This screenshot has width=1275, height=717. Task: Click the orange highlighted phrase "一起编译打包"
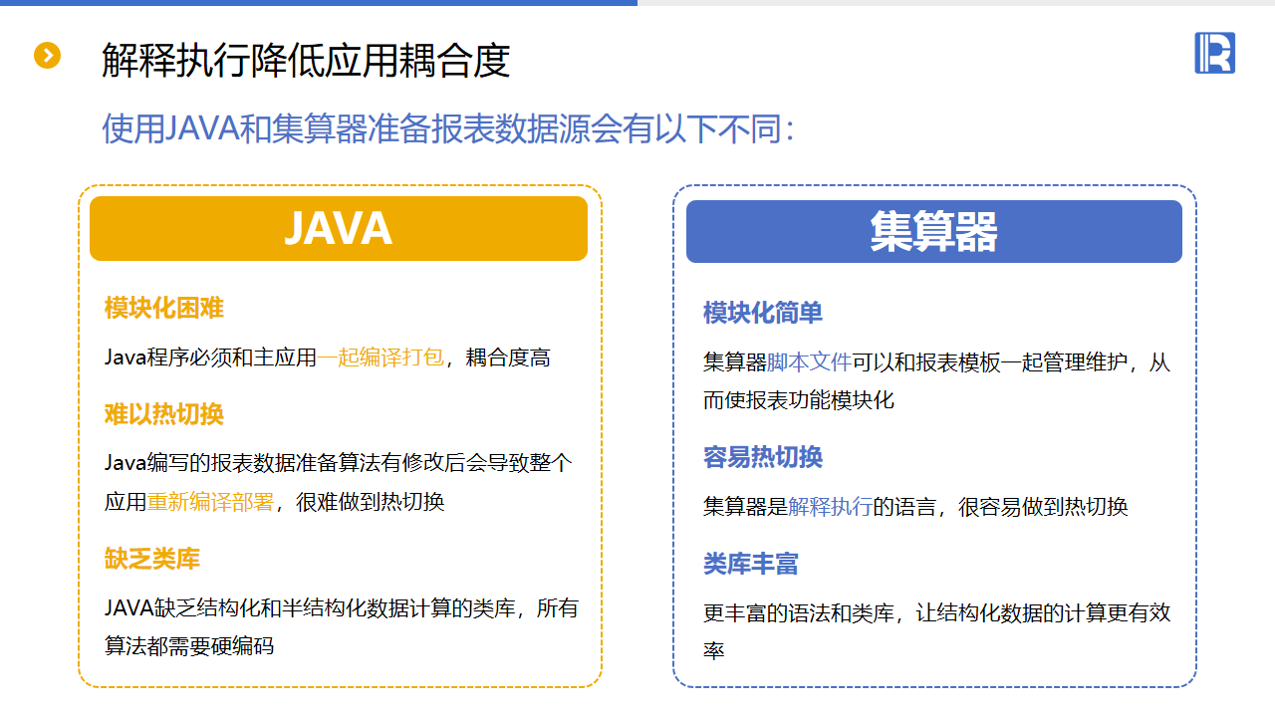tap(382, 358)
